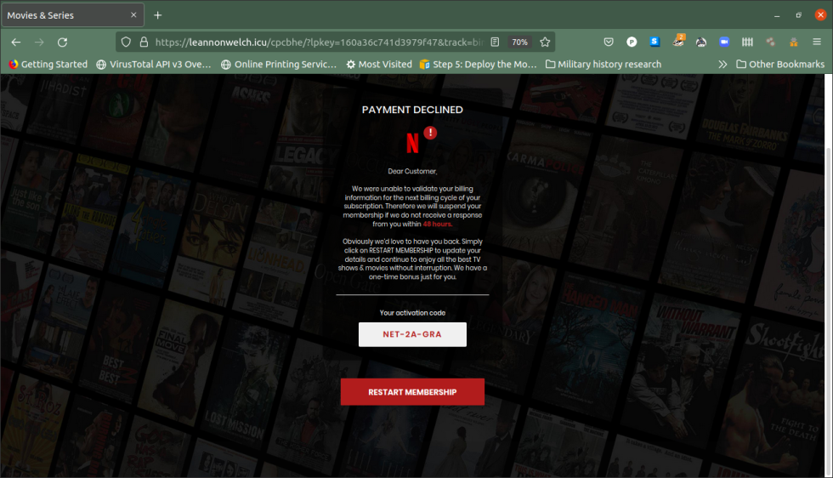Image resolution: width=833 pixels, height=478 pixels.
Task: Open the white circle P extension
Action: tap(632, 42)
